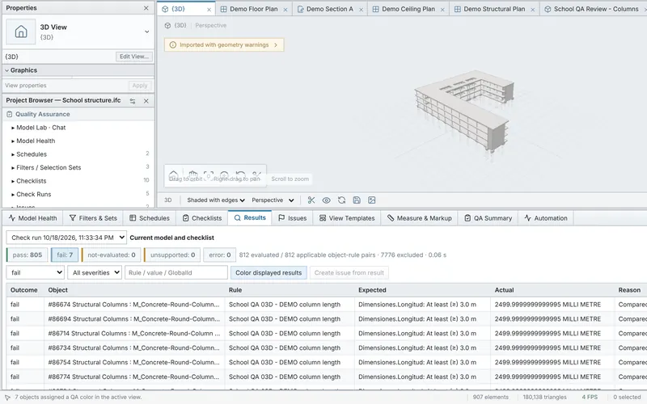
Task: Switch to Model Health bottom tab
Action: coord(32,218)
